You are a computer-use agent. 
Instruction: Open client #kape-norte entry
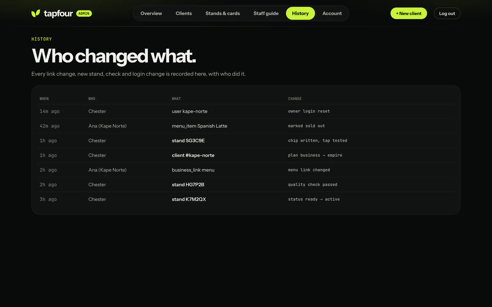(193, 155)
